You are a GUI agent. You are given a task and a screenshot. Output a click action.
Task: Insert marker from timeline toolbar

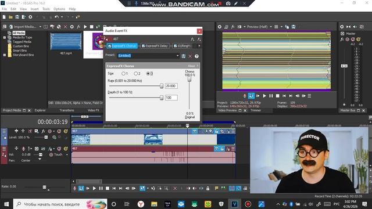coord(217,188)
